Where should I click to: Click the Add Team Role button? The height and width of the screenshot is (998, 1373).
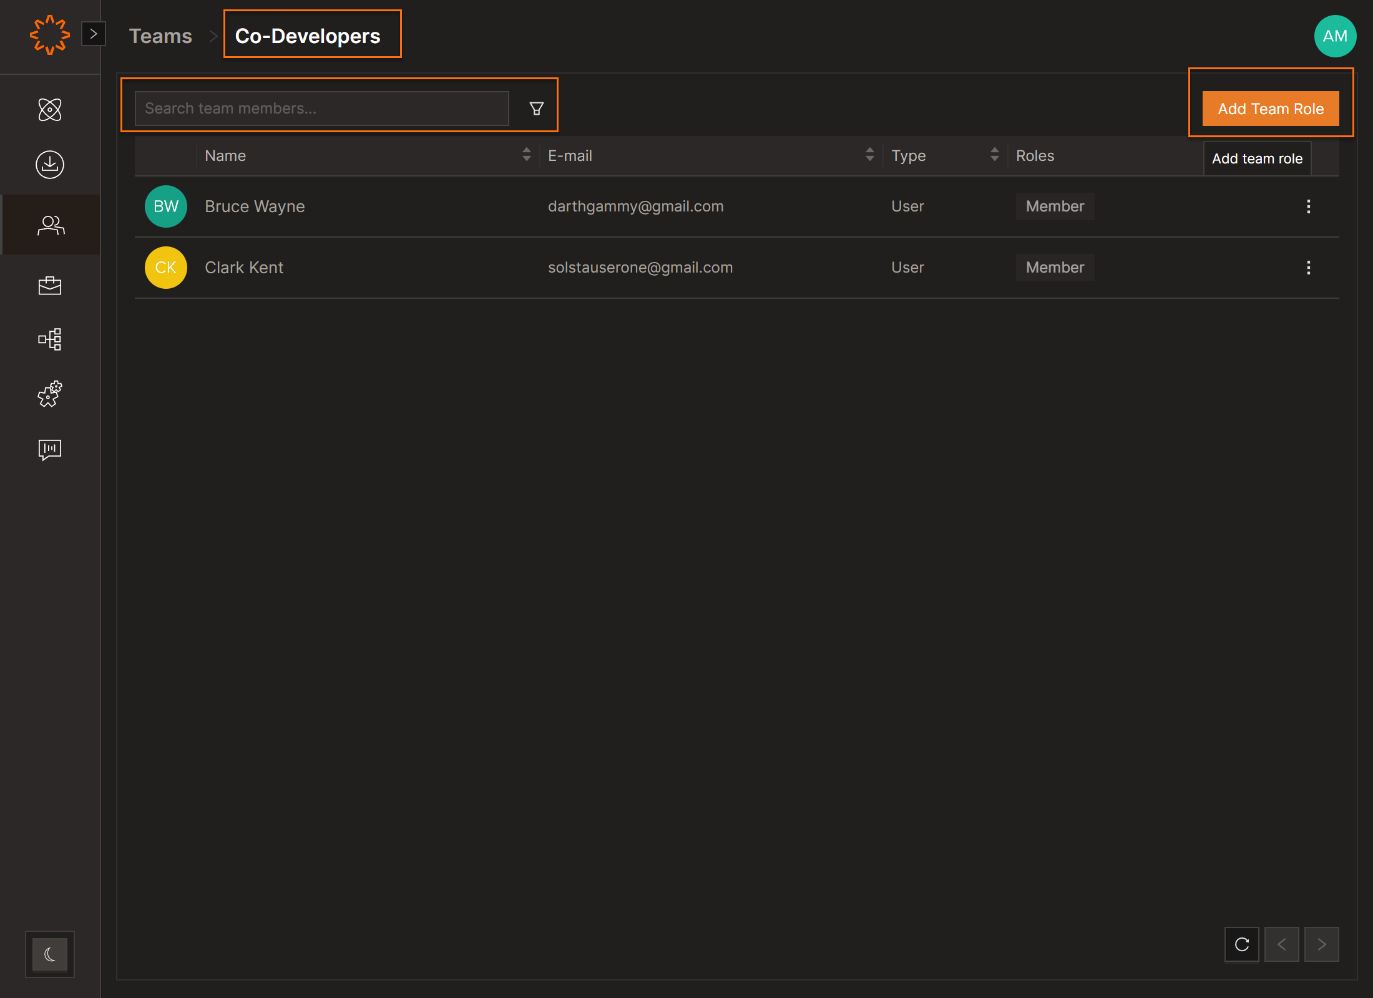[x=1270, y=109]
